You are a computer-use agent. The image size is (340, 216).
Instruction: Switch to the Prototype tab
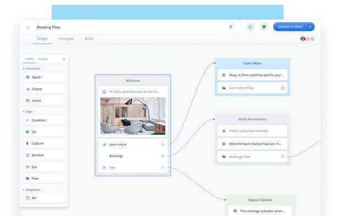click(67, 39)
